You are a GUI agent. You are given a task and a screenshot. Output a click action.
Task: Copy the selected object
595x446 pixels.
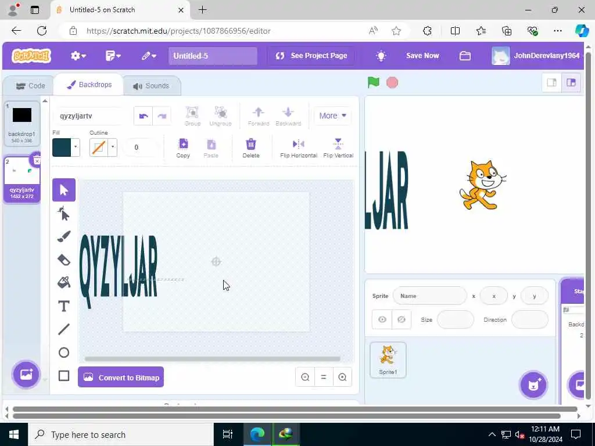tap(183, 148)
